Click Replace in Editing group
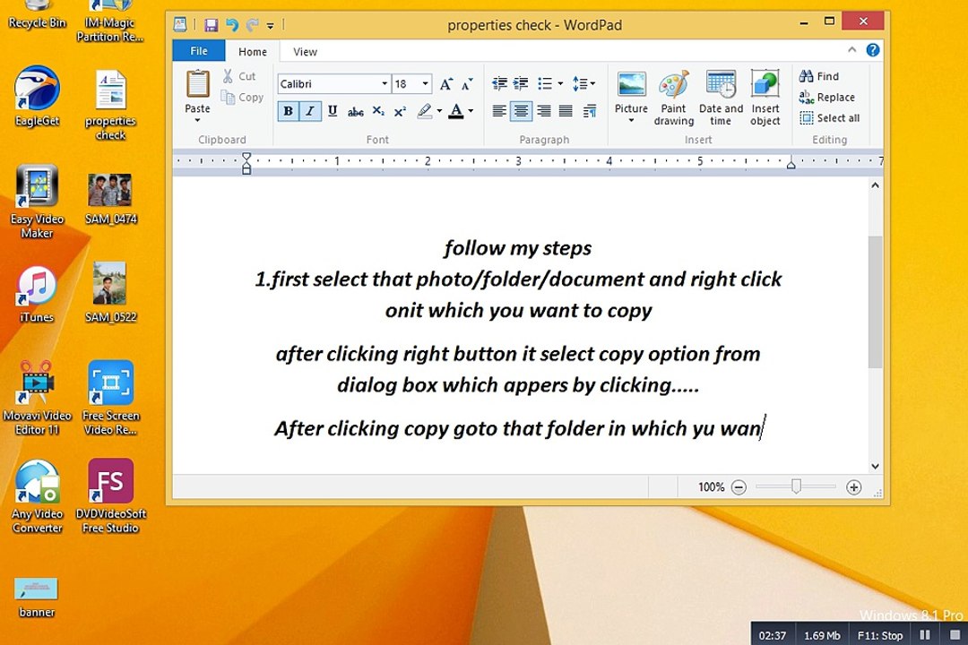The image size is (968, 645). [x=826, y=97]
